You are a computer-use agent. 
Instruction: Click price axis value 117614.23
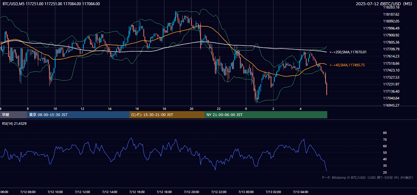(391, 56)
